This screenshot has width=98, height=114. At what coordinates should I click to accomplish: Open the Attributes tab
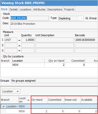click(x=39, y=9)
